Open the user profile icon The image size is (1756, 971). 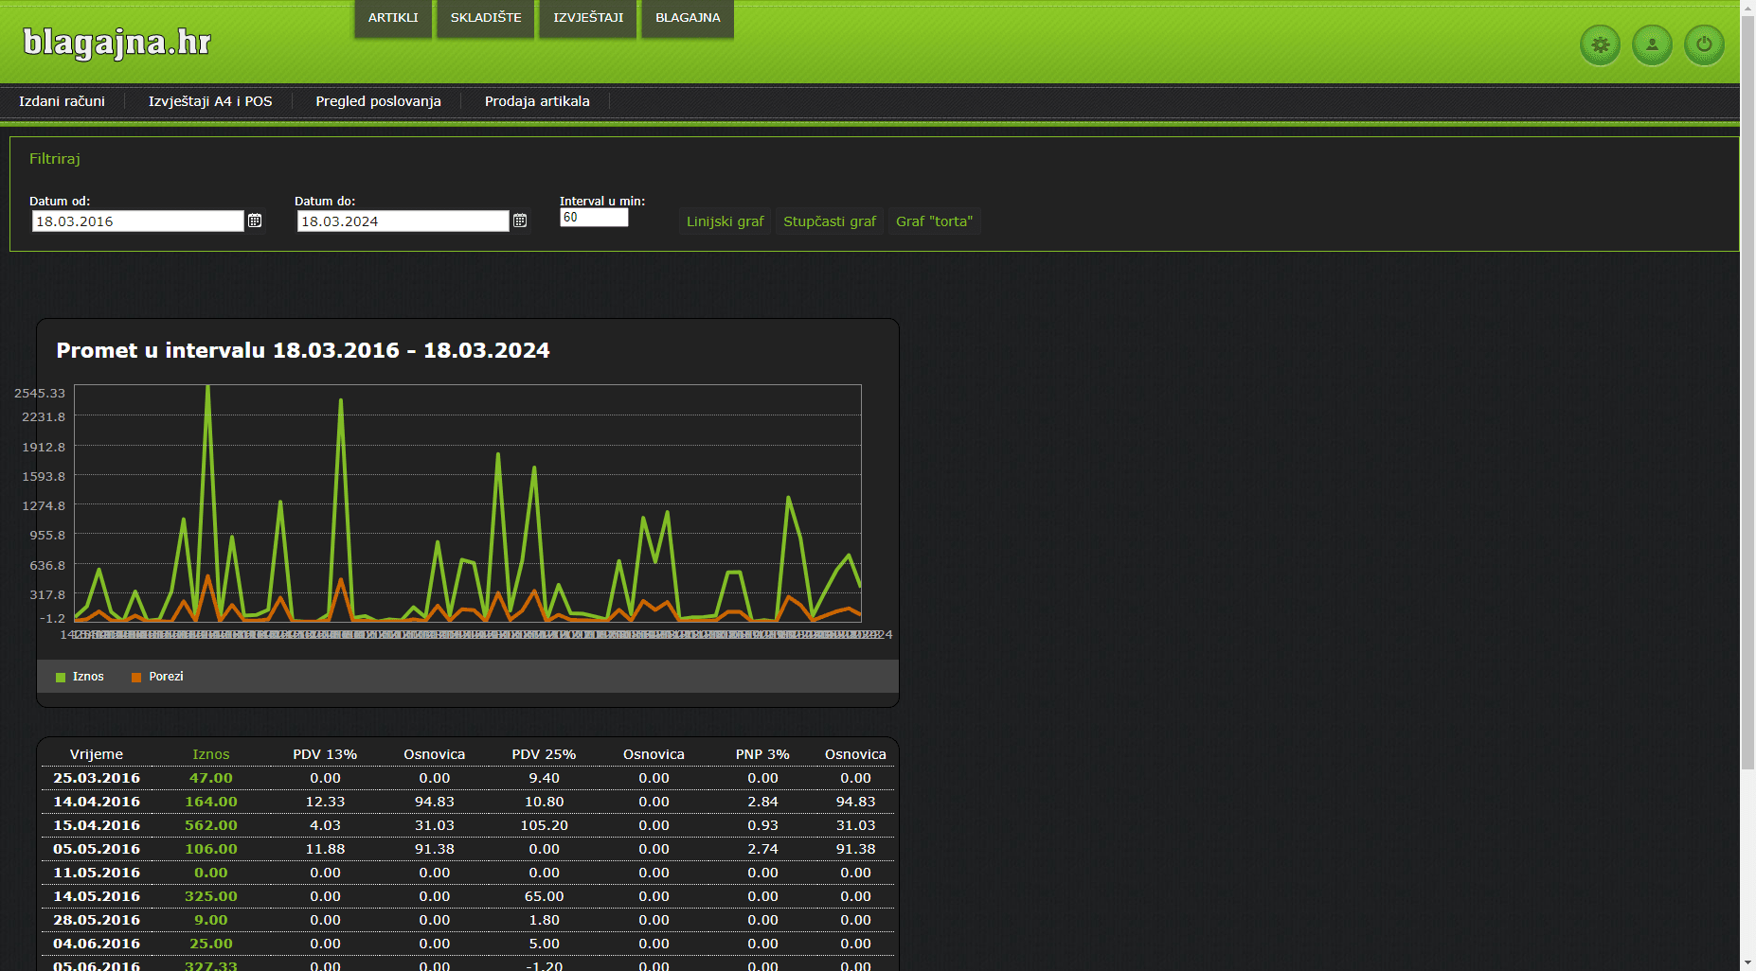pos(1652,44)
